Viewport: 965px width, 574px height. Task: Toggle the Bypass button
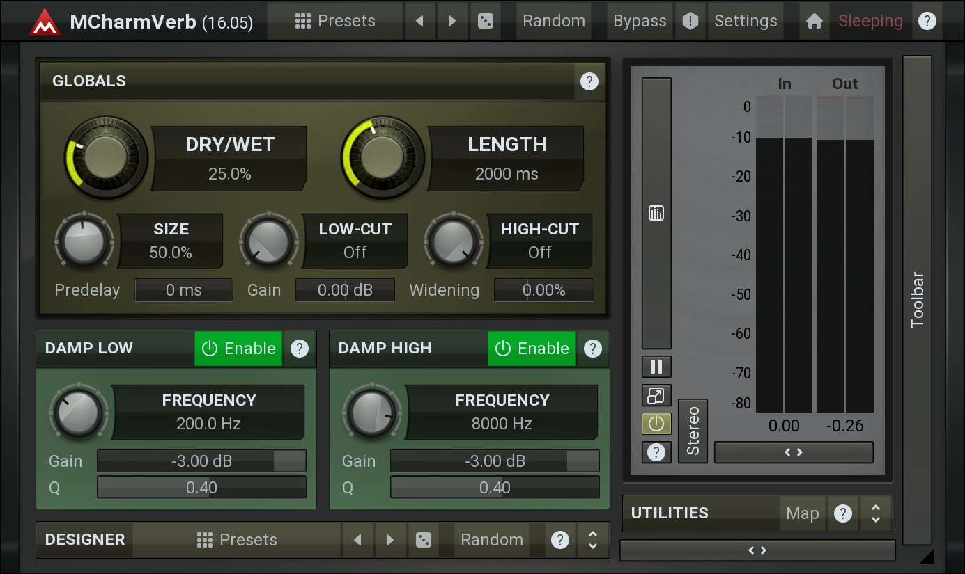point(640,21)
